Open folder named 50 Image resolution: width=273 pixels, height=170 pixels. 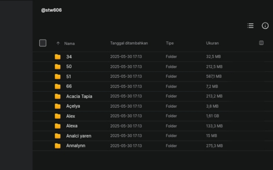pos(69,66)
